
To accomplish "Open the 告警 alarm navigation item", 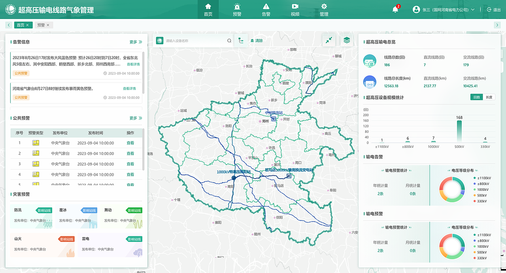I will tap(266, 9).
